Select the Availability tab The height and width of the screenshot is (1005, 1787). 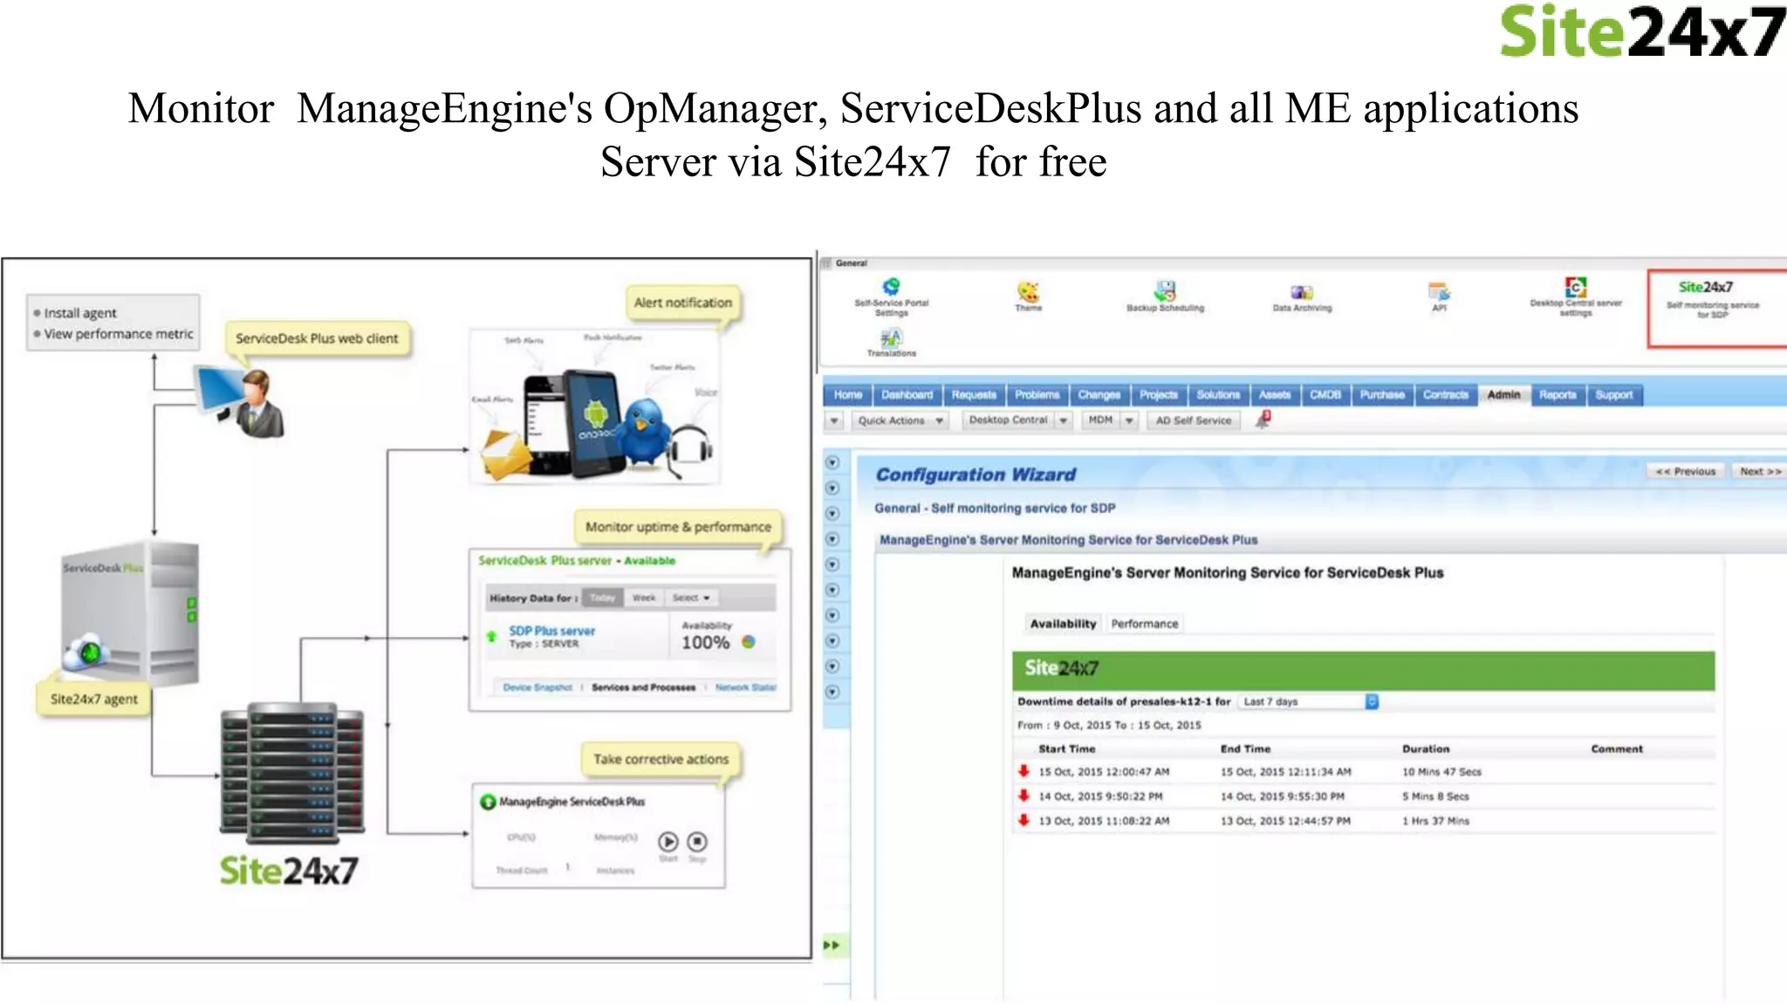coord(1063,624)
